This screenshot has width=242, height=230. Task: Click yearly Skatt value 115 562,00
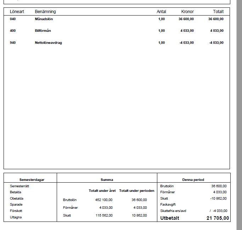[104, 216]
